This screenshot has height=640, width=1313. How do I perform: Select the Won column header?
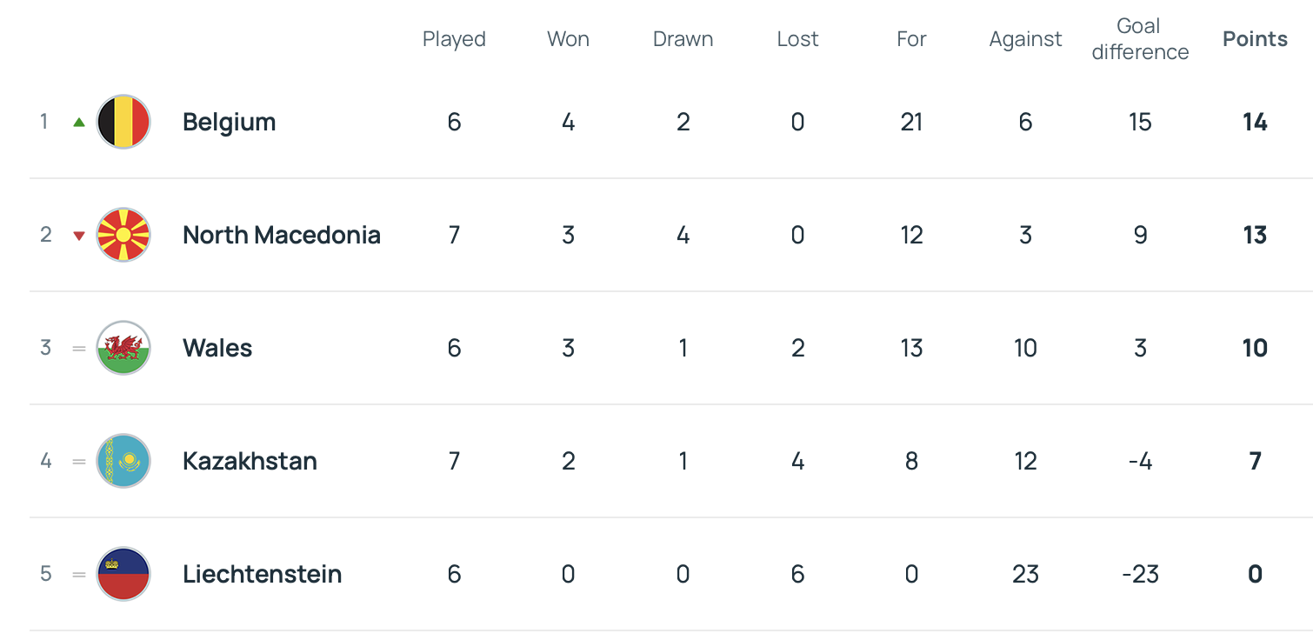[x=568, y=39]
